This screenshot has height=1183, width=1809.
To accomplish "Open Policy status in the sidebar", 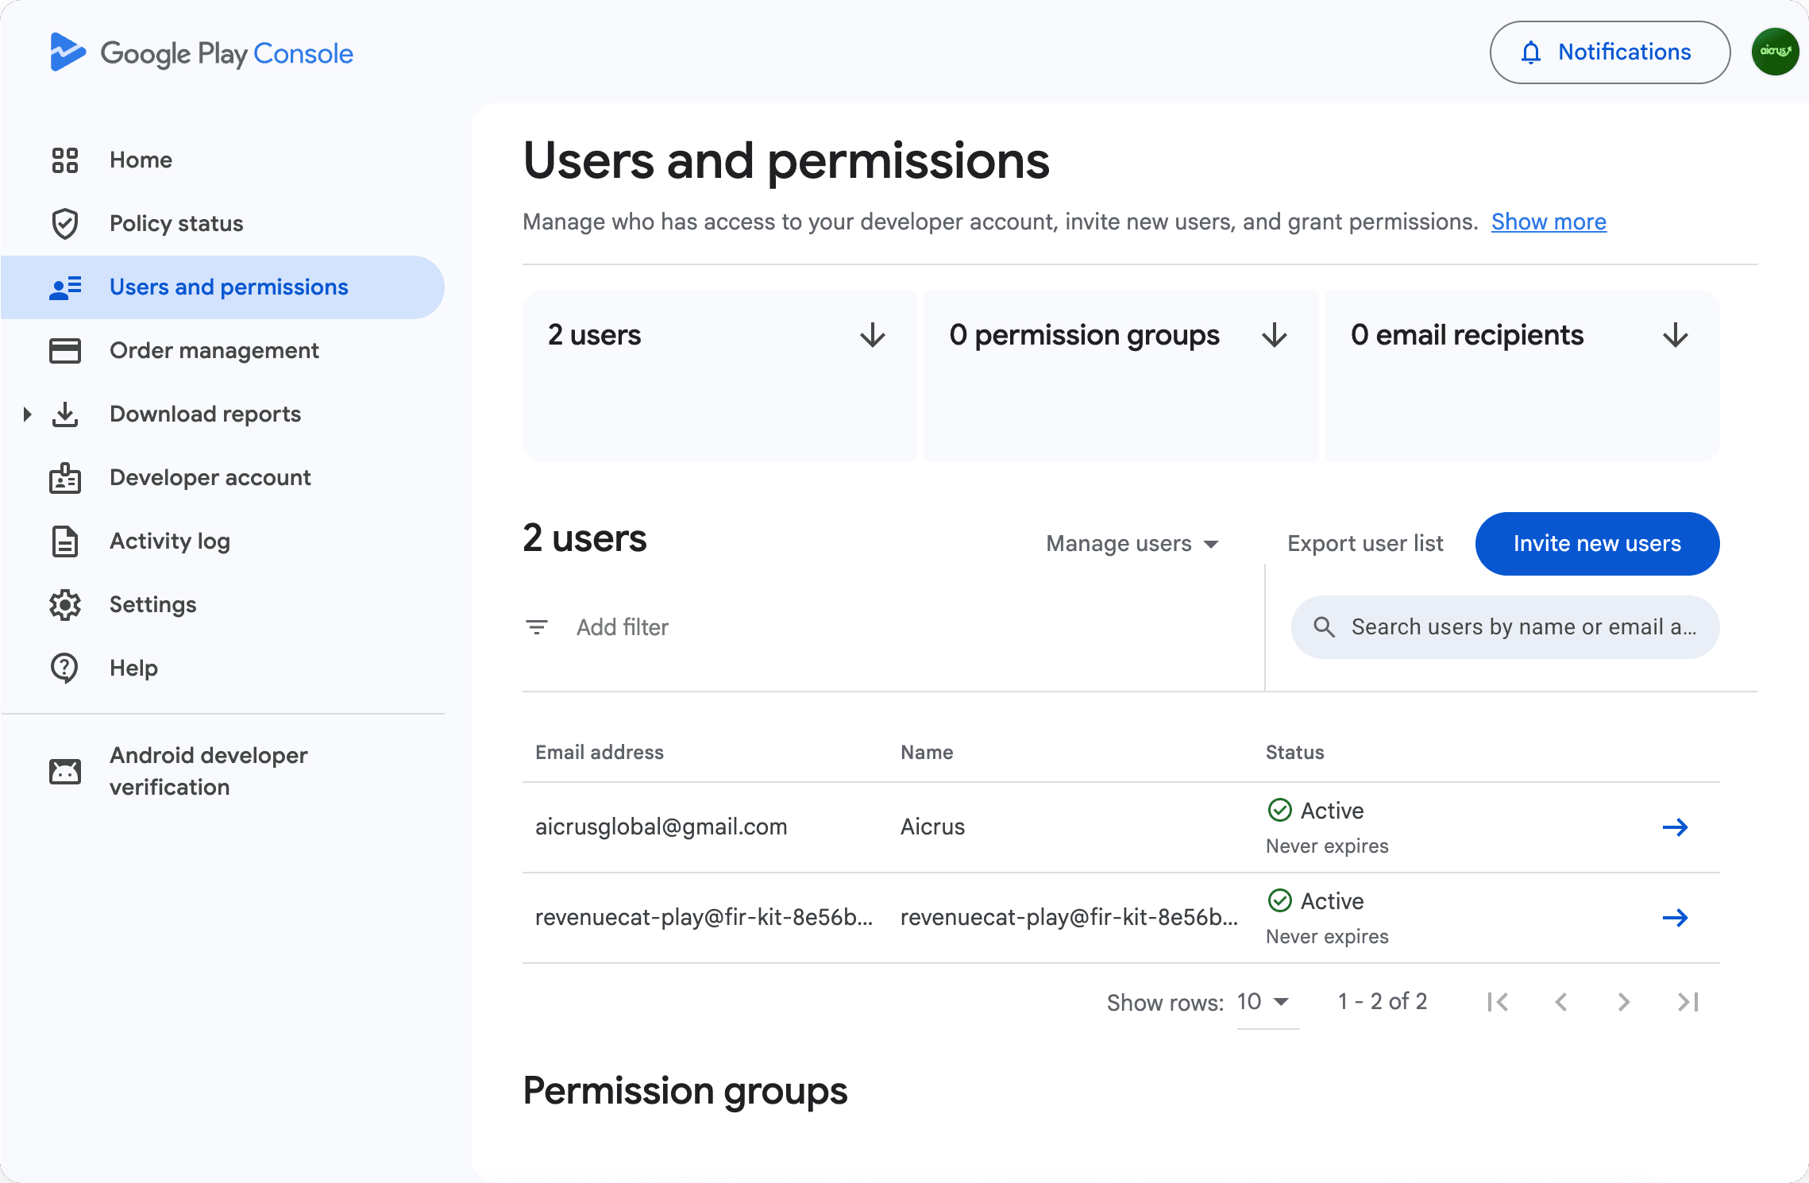I will [222, 223].
